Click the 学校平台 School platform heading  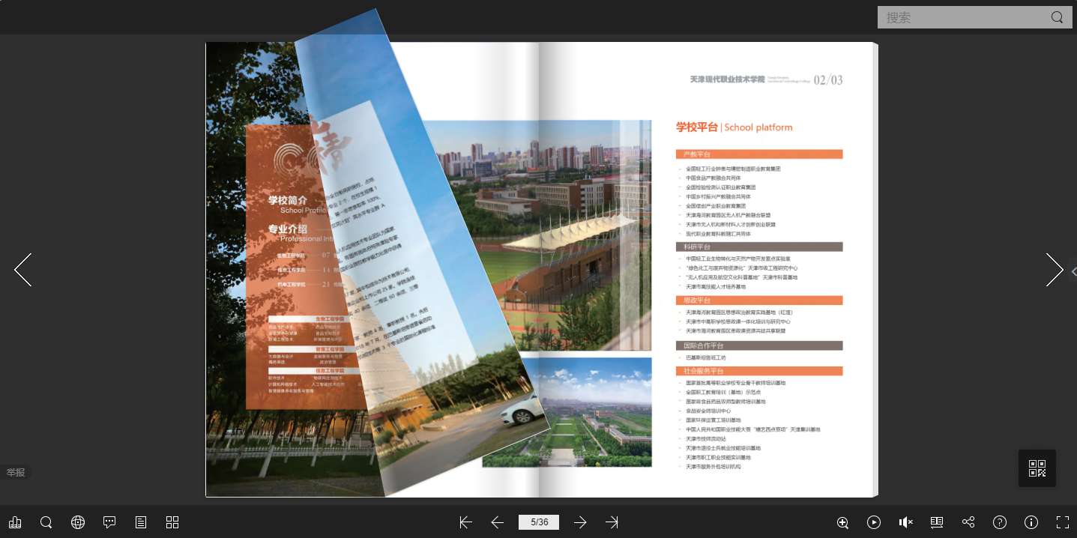coord(734,127)
